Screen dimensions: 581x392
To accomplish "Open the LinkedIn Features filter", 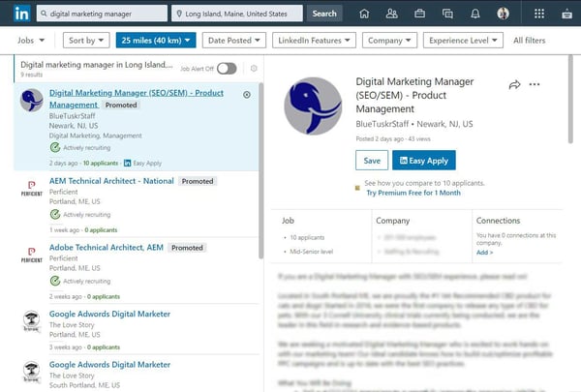I will [x=314, y=41].
